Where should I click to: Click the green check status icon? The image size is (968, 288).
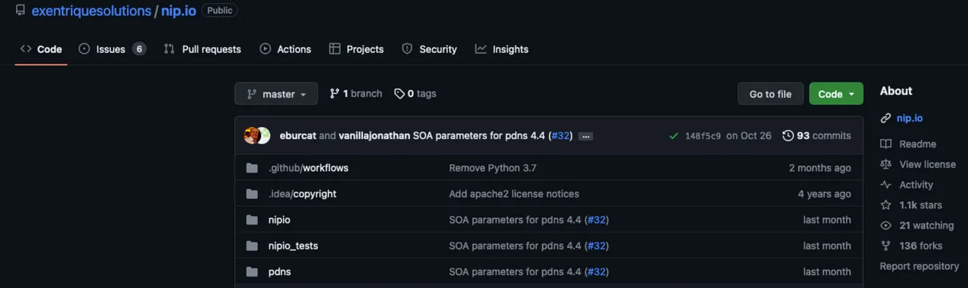[674, 136]
